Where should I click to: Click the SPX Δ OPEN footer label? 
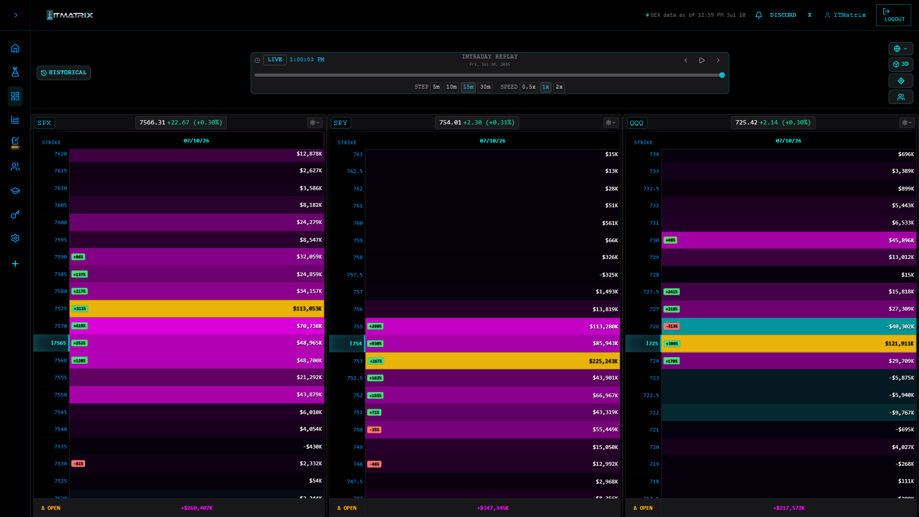click(51, 508)
